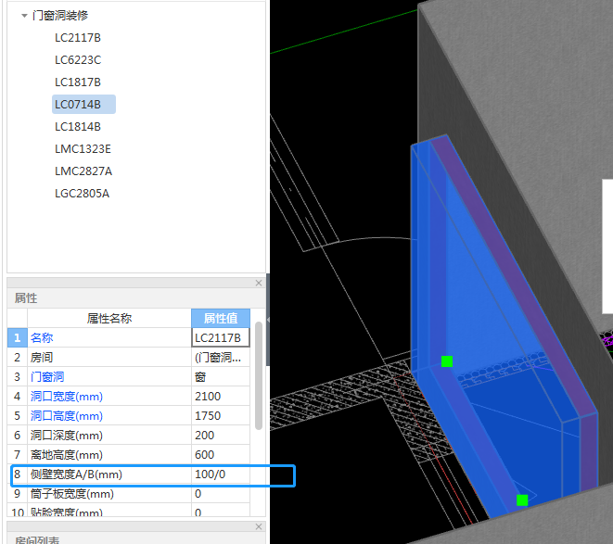The width and height of the screenshot is (613, 544).
Task: Click the 离地高度(mm) property label
Action: pyautogui.click(x=67, y=454)
